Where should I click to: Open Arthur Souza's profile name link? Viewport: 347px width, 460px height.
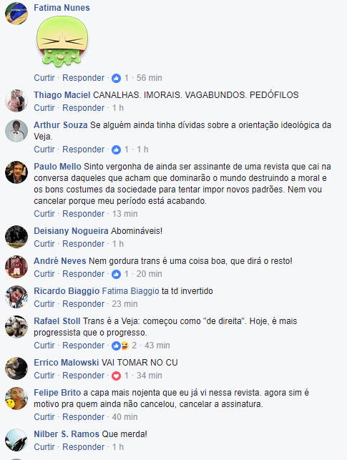coord(61,125)
